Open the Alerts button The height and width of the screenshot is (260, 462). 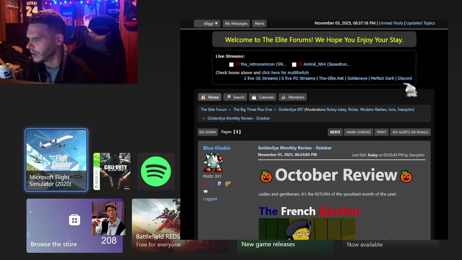[259, 23]
